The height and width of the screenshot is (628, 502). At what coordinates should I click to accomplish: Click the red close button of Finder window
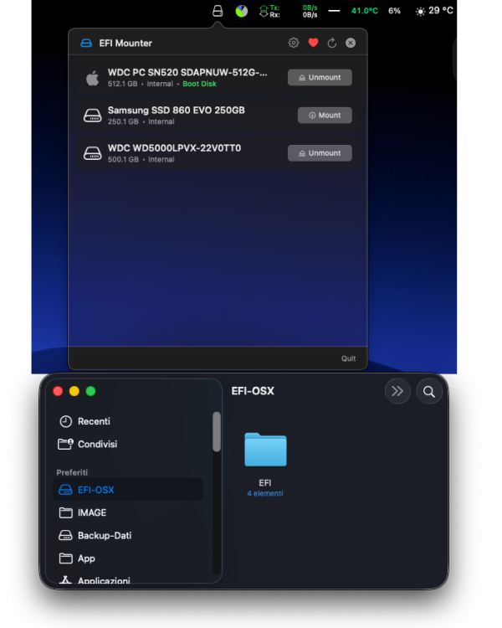pos(58,391)
